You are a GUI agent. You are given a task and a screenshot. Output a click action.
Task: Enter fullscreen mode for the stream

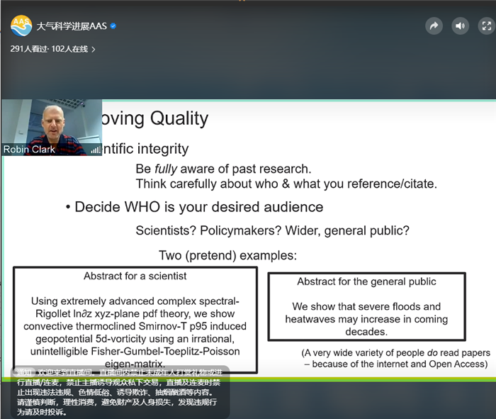point(486,26)
